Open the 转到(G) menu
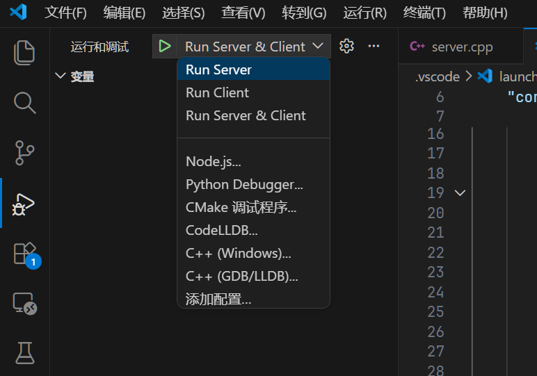This screenshot has width=537, height=376. coord(304,13)
